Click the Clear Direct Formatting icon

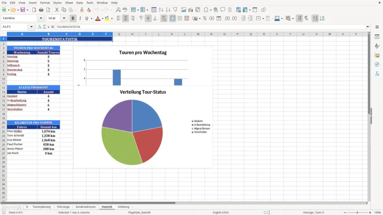click(89, 10)
